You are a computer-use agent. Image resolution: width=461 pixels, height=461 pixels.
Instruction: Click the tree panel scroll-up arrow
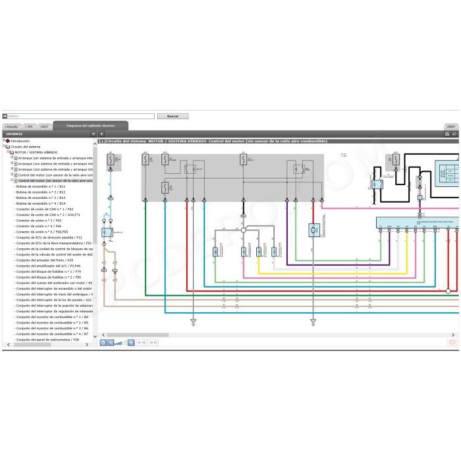95,144
